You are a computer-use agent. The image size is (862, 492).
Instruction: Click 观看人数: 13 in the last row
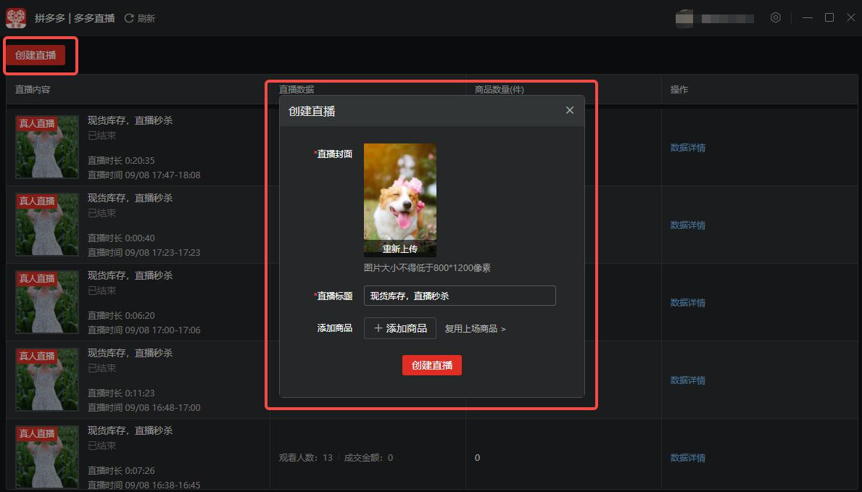(x=306, y=457)
